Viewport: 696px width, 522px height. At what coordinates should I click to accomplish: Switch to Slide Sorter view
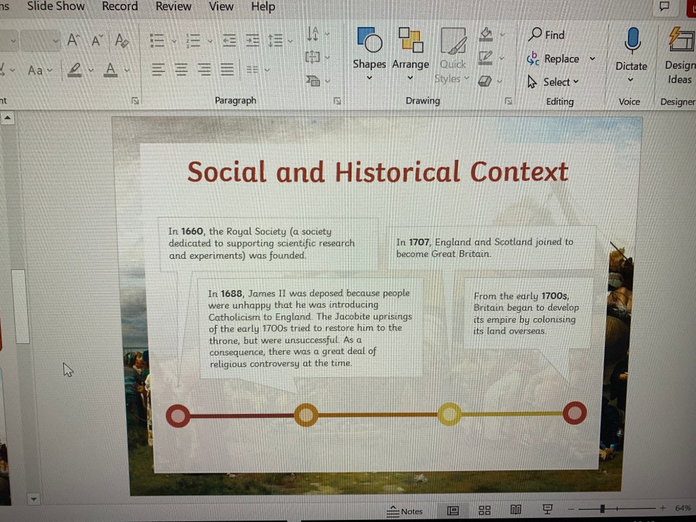(485, 510)
